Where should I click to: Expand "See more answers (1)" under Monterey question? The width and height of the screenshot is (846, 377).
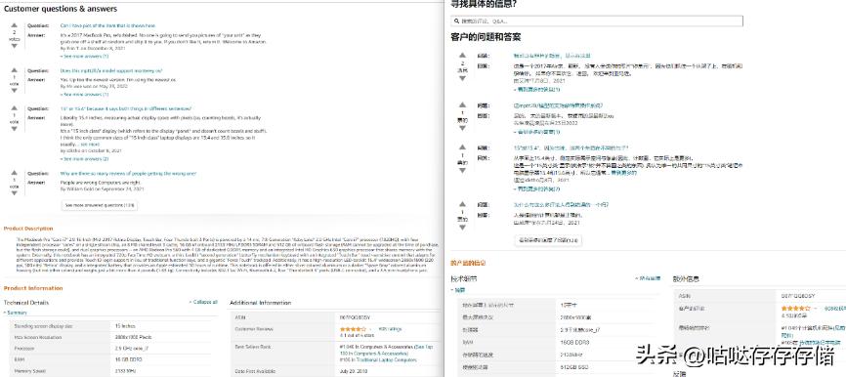pos(85,95)
